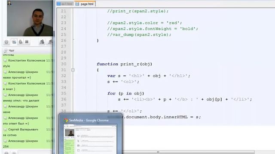Click the bottom-left icon below the chat
This screenshot has width=275, height=154.
[x=6, y=153]
